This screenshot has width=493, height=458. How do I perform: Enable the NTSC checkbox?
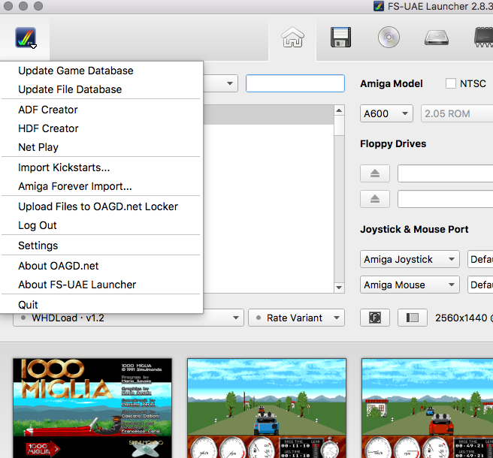point(451,83)
